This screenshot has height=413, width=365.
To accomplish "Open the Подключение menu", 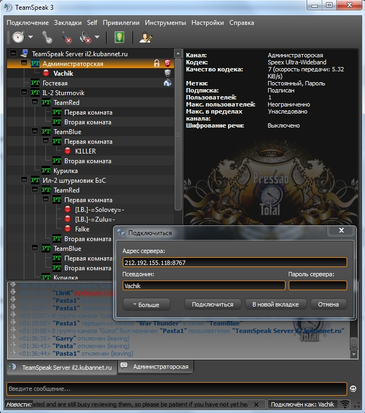I will 28,23.
